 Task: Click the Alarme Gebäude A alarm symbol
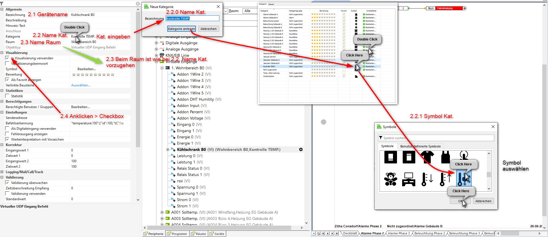(x=356, y=14)
